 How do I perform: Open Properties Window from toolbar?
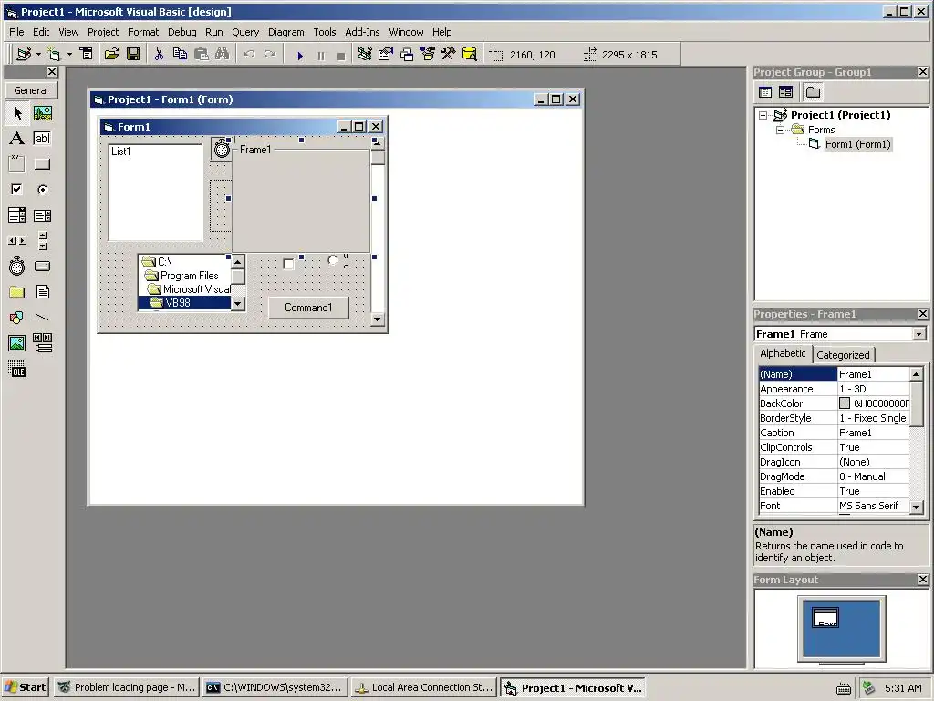click(386, 54)
